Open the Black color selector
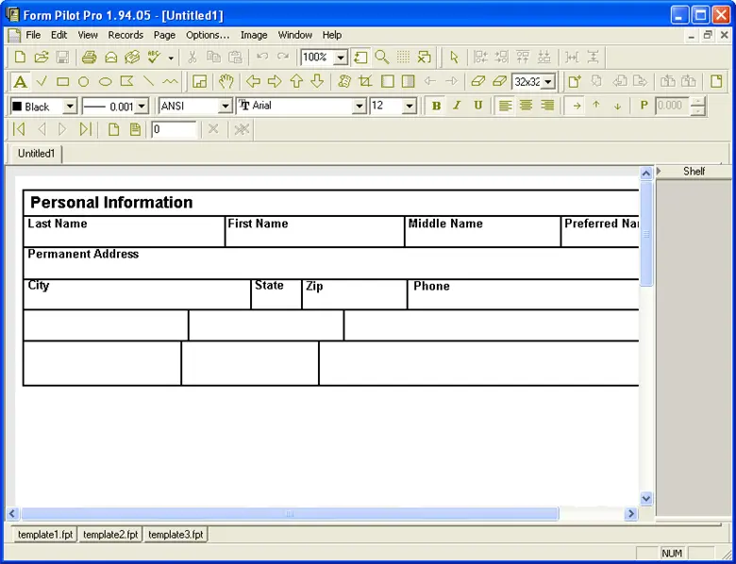Screen dimensions: 736x564 [70, 107]
